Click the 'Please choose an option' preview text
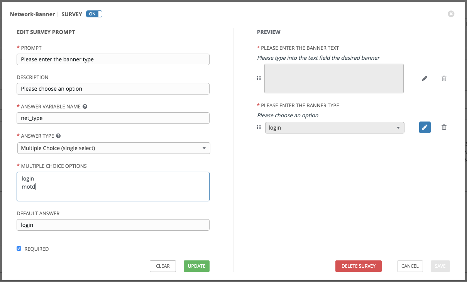The width and height of the screenshot is (467, 282). coord(288,115)
